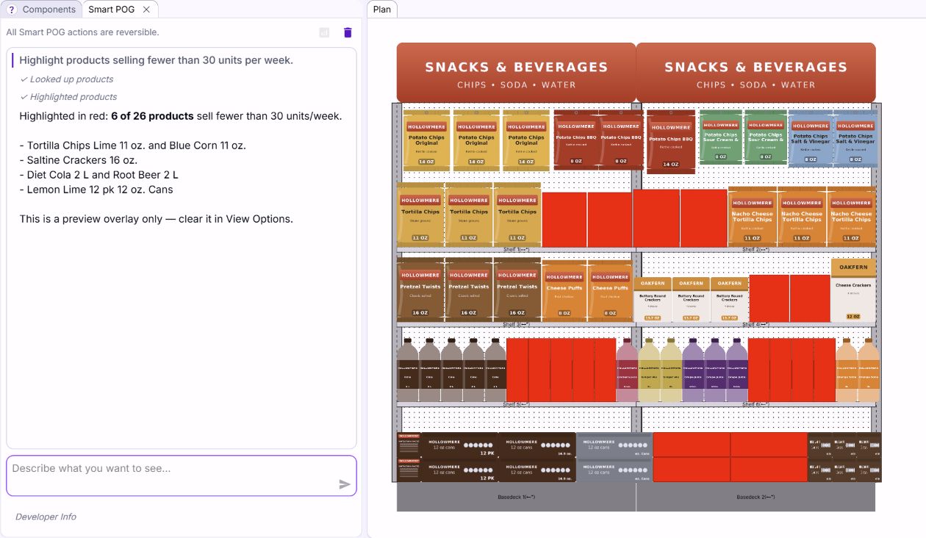926x538 pixels.
Task: Expand the 'Looked up products' step
Action: tap(67, 79)
